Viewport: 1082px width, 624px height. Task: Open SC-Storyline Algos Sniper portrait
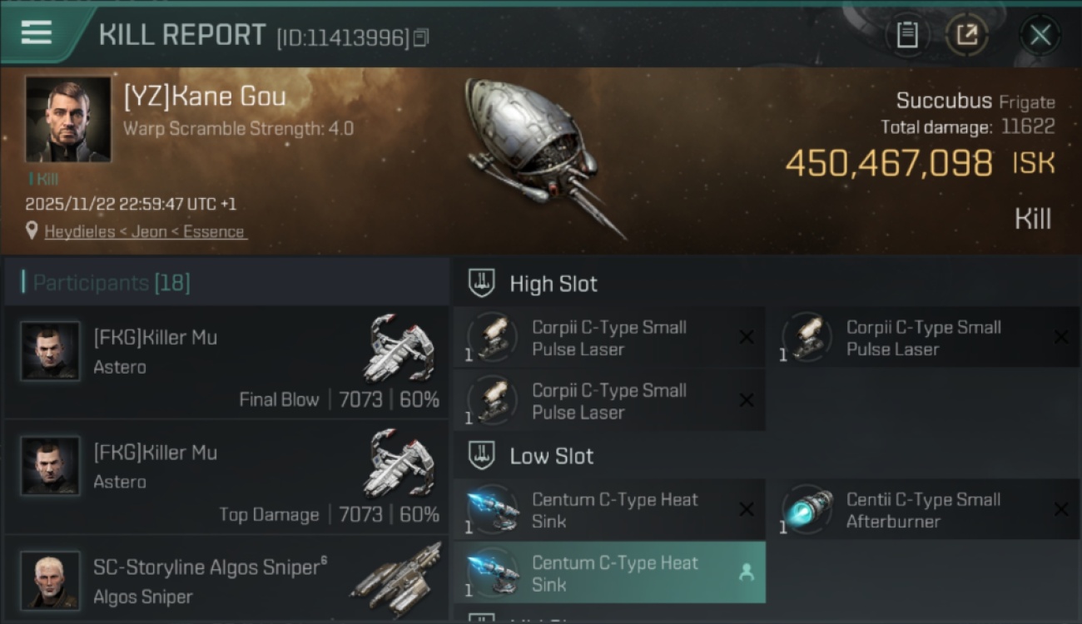point(51,580)
